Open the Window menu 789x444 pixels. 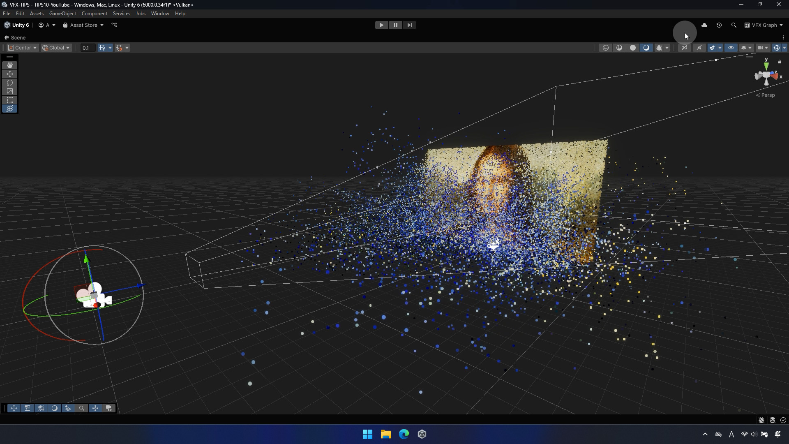(160, 14)
